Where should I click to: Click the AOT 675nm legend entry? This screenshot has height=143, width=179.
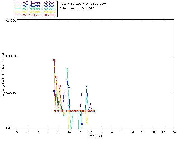[35, 9]
